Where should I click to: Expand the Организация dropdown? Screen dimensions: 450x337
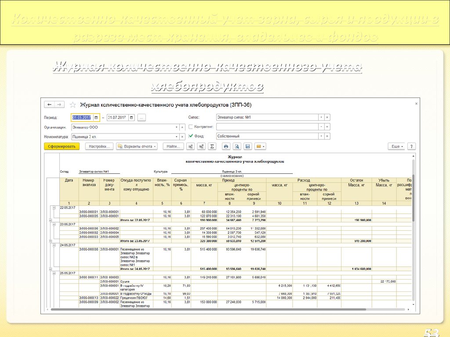(177, 127)
